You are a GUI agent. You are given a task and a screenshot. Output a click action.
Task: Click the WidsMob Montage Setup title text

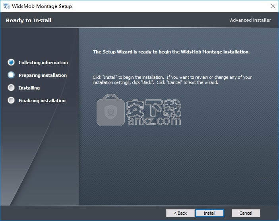pos(42,6)
